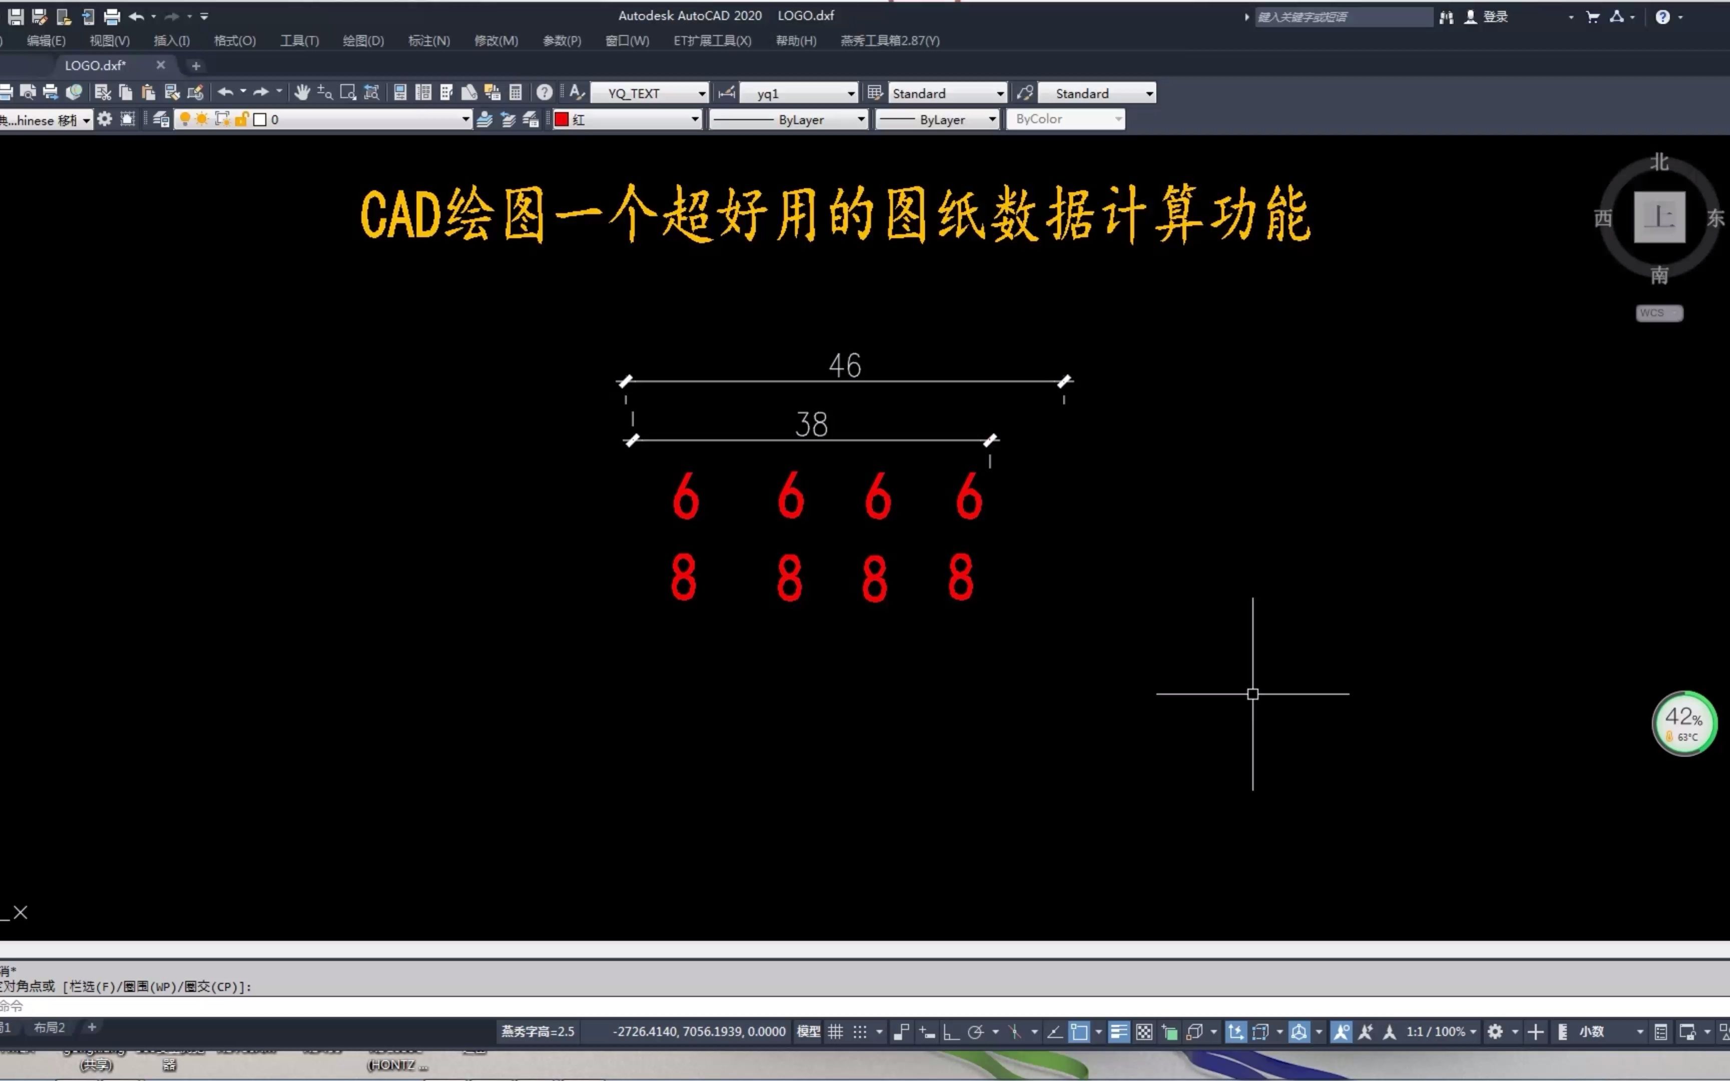Click the model space toggle button
This screenshot has width=1730, height=1081.
pos(807,1031)
